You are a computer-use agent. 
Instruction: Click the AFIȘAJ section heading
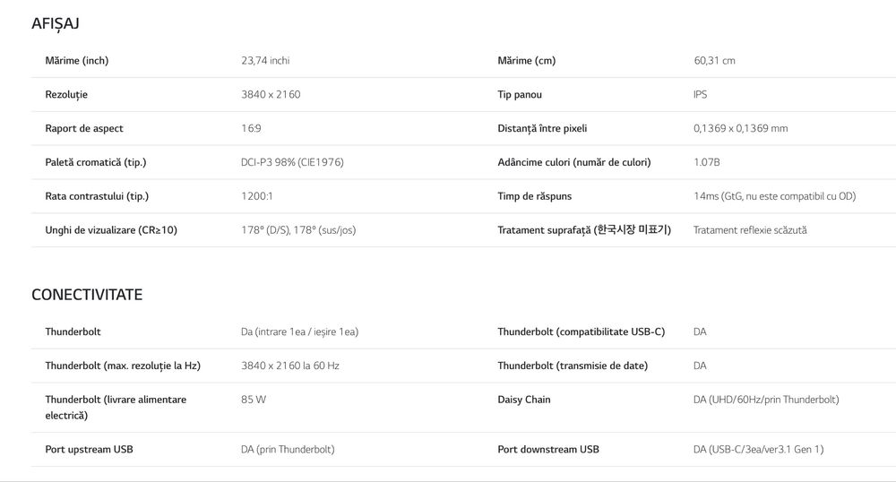pyautogui.click(x=56, y=23)
